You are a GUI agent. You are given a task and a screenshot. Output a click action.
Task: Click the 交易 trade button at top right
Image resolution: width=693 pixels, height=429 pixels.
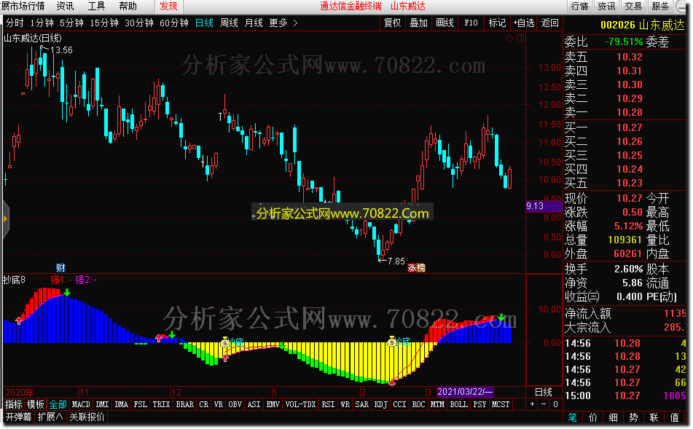(x=633, y=6)
